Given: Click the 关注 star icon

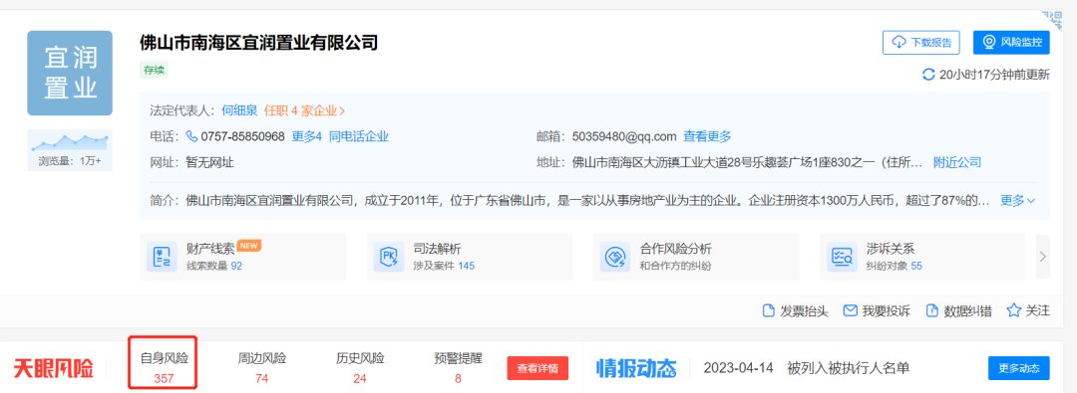Looking at the screenshot, I should tap(1014, 310).
